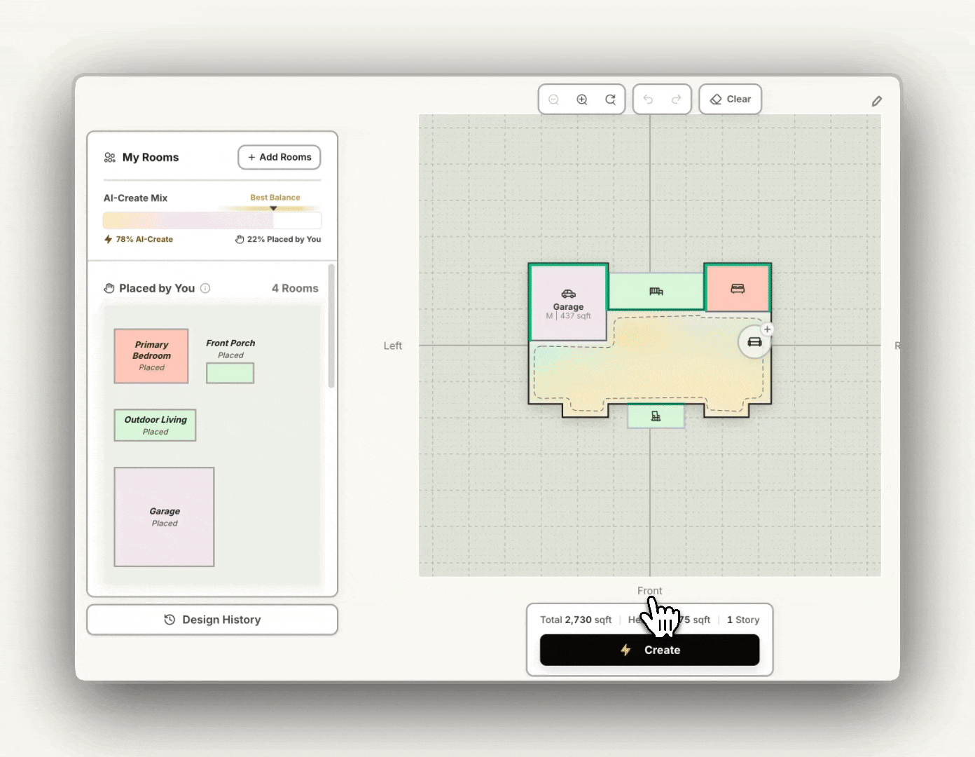This screenshot has width=975, height=757.
Task: Click the sofa living room circle icon
Action: 754,342
